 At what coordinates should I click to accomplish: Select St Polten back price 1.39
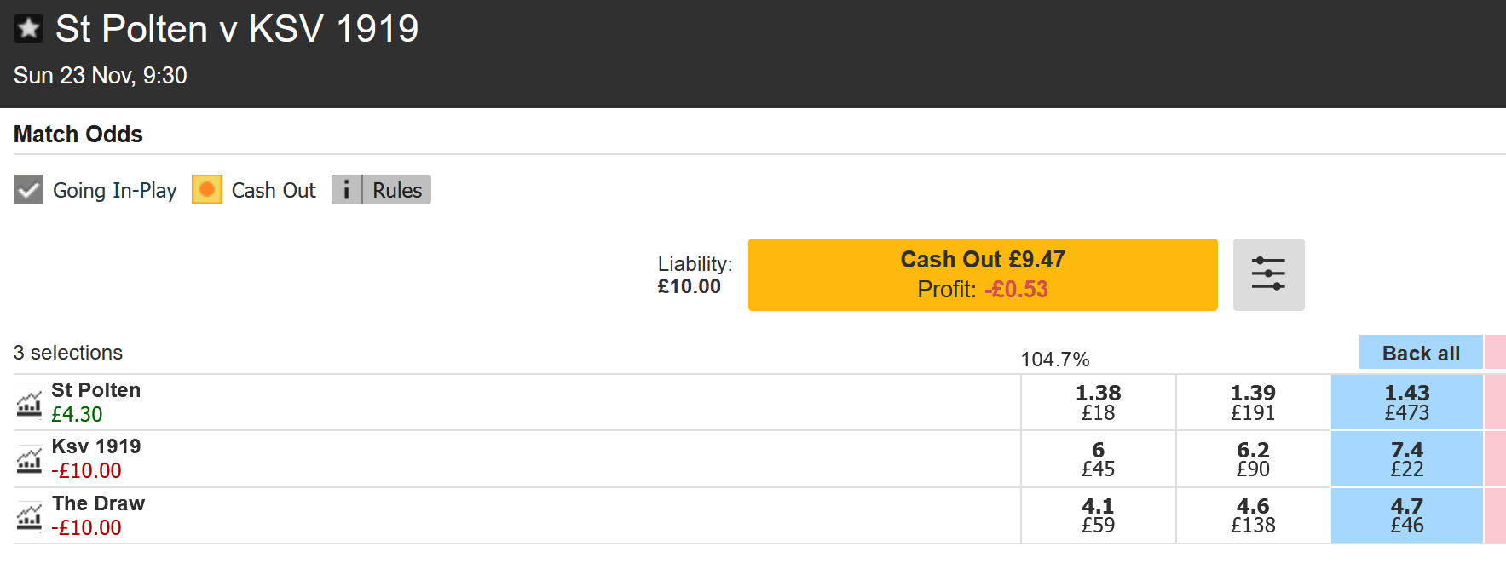click(x=1253, y=402)
